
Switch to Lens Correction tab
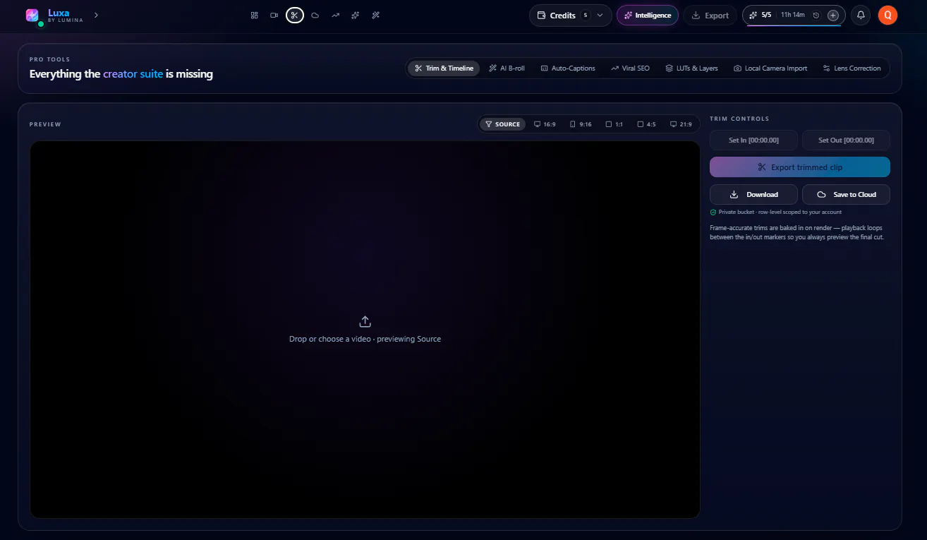852,68
